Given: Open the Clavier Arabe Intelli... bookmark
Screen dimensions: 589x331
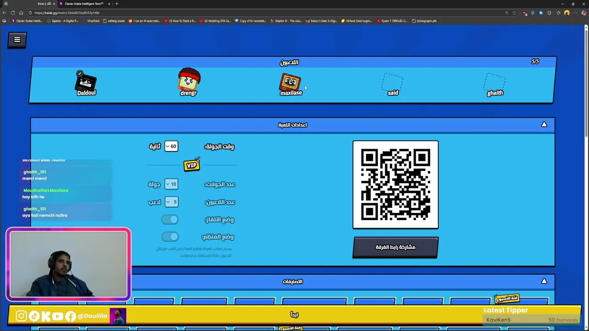Looking at the screenshot, I should coord(27,21).
